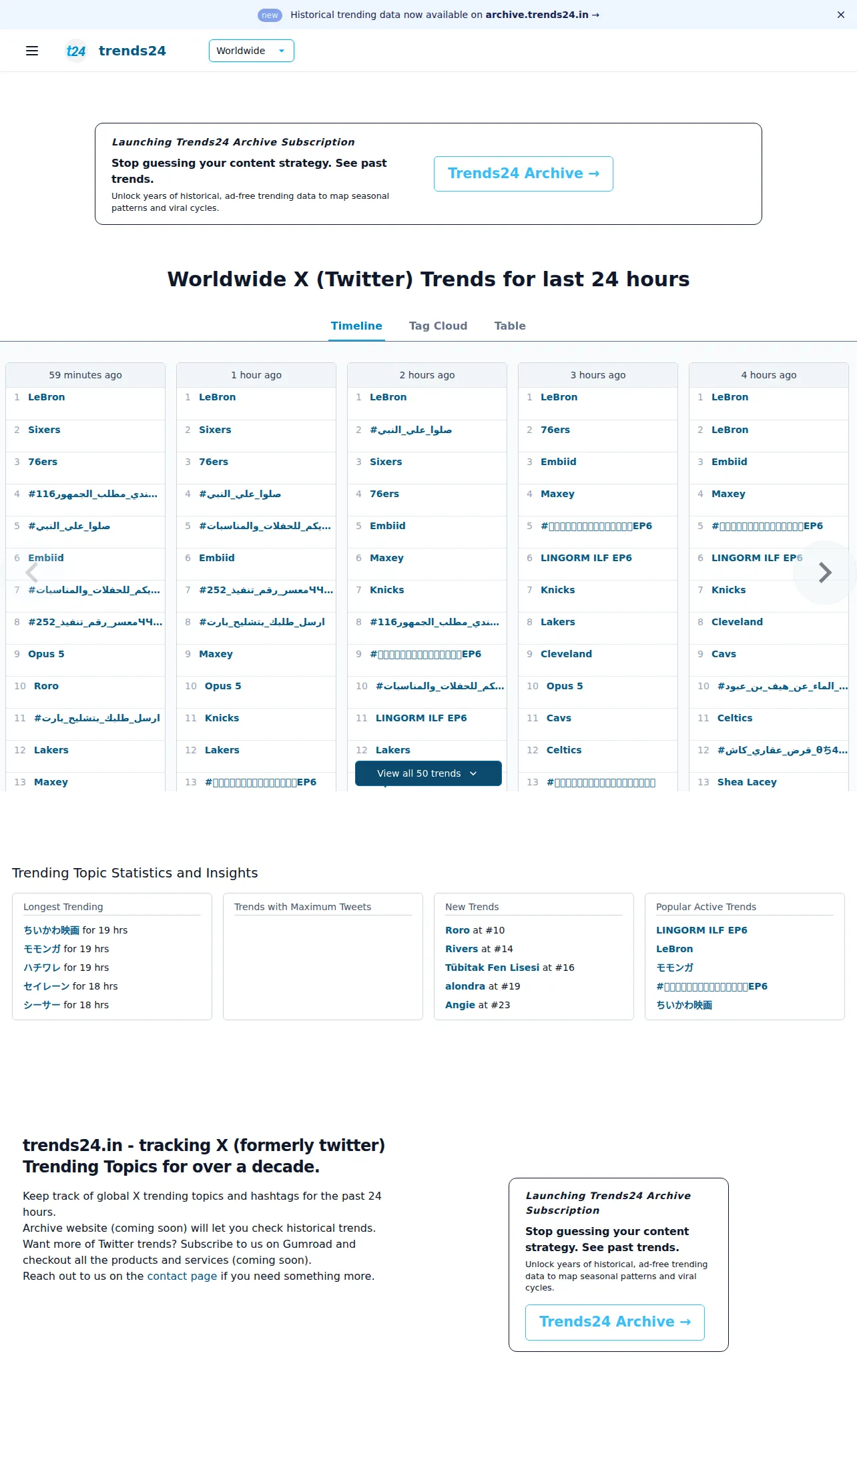The width and height of the screenshot is (857, 1480).
Task: Open Celtics in 3 hours ago column
Action: click(564, 750)
